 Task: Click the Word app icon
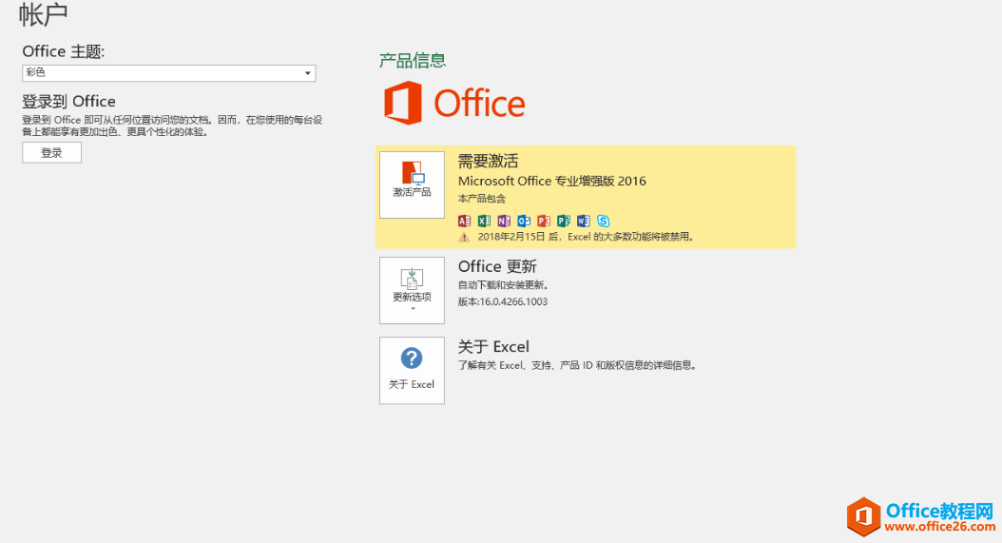584,221
